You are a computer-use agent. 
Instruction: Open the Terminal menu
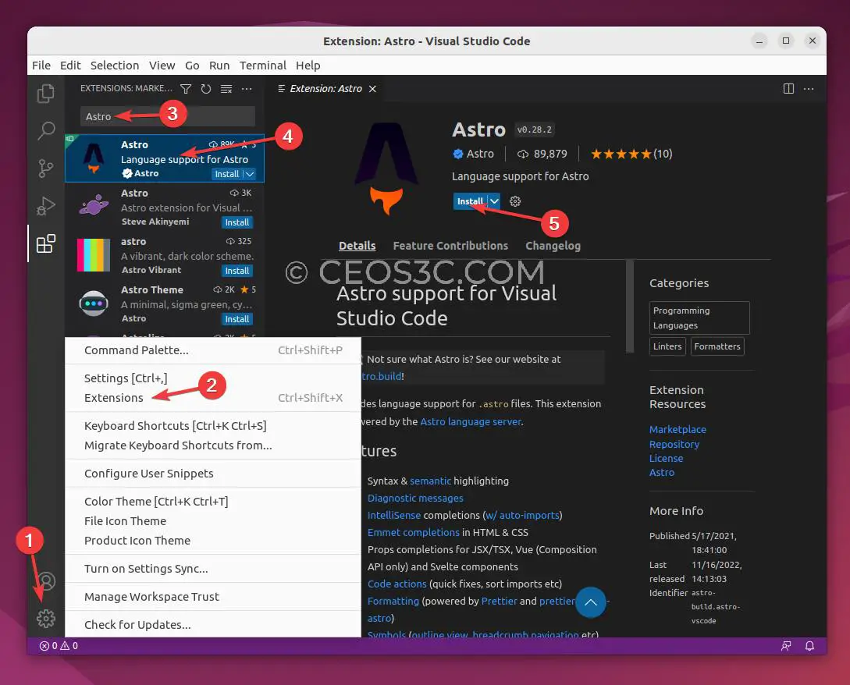point(263,66)
